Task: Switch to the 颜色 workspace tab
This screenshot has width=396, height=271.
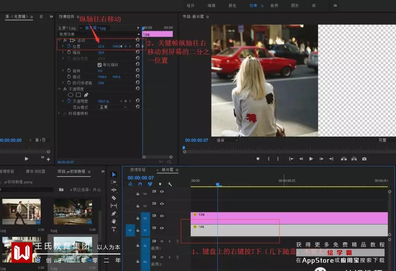Action: click(x=232, y=5)
